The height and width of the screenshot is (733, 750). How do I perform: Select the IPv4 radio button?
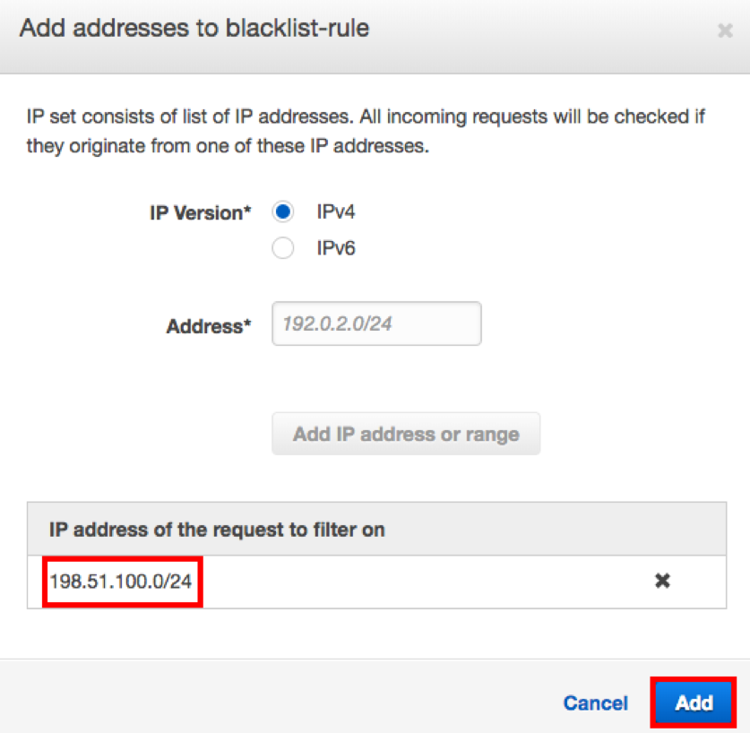tap(283, 212)
